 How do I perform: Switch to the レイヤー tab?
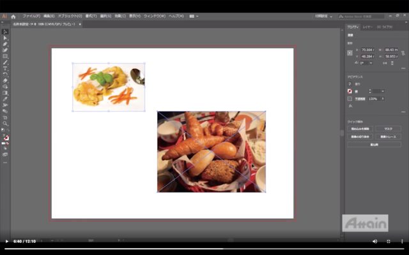[367, 27]
